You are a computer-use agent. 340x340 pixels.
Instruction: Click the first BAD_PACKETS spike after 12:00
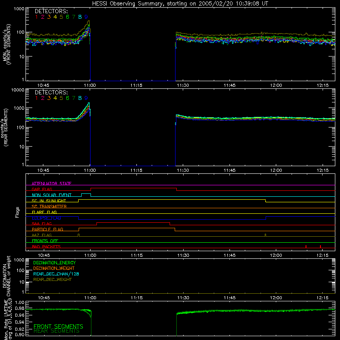pos(306,246)
